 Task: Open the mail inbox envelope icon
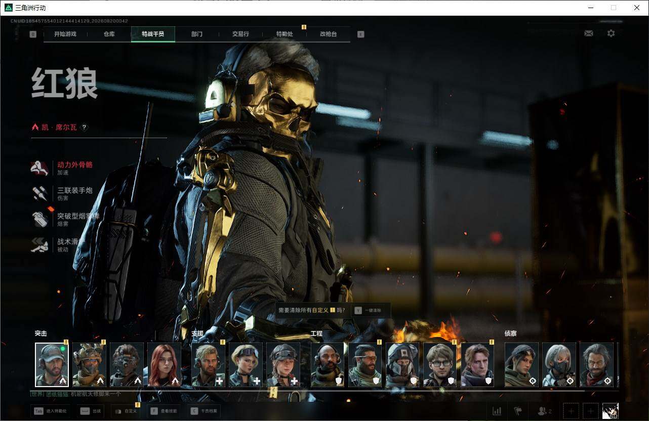(x=588, y=33)
